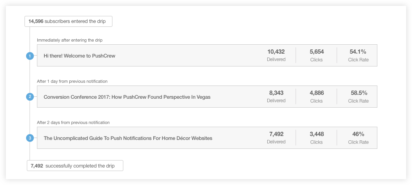The height and width of the screenshot is (185, 412).
Task: Click the 58.5% Click Rate stat
Action: click(358, 96)
